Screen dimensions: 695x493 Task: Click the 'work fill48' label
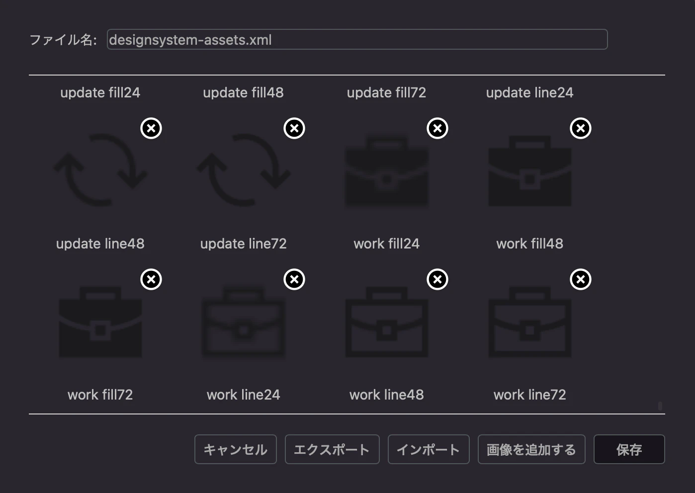[x=530, y=244]
